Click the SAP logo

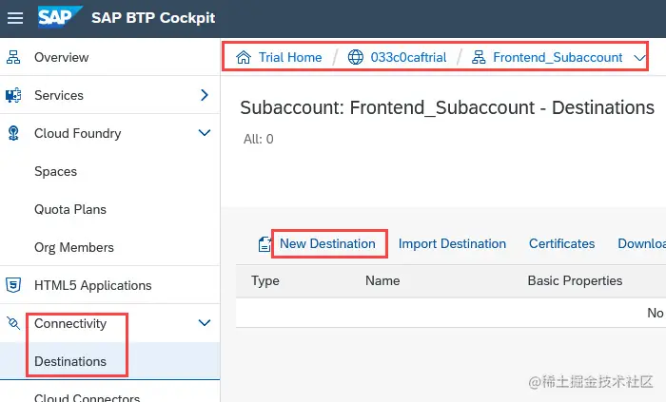[x=59, y=17]
